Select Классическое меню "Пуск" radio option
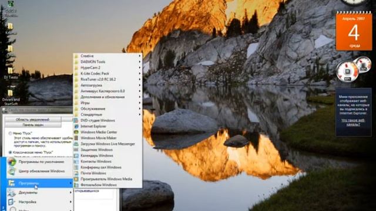Screen dimensions: 376x211 pos(10,152)
